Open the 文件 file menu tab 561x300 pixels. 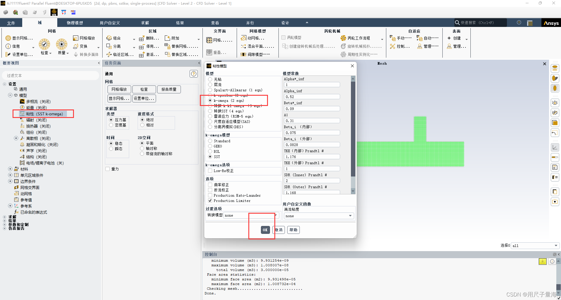click(11, 23)
